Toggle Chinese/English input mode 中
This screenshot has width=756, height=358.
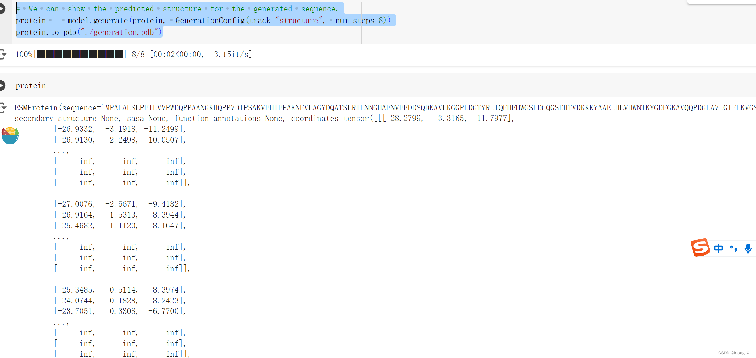coord(718,248)
